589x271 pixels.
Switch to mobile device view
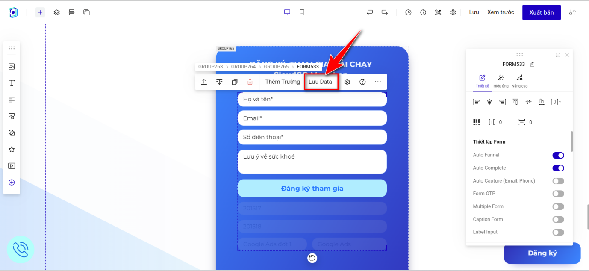tap(302, 12)
